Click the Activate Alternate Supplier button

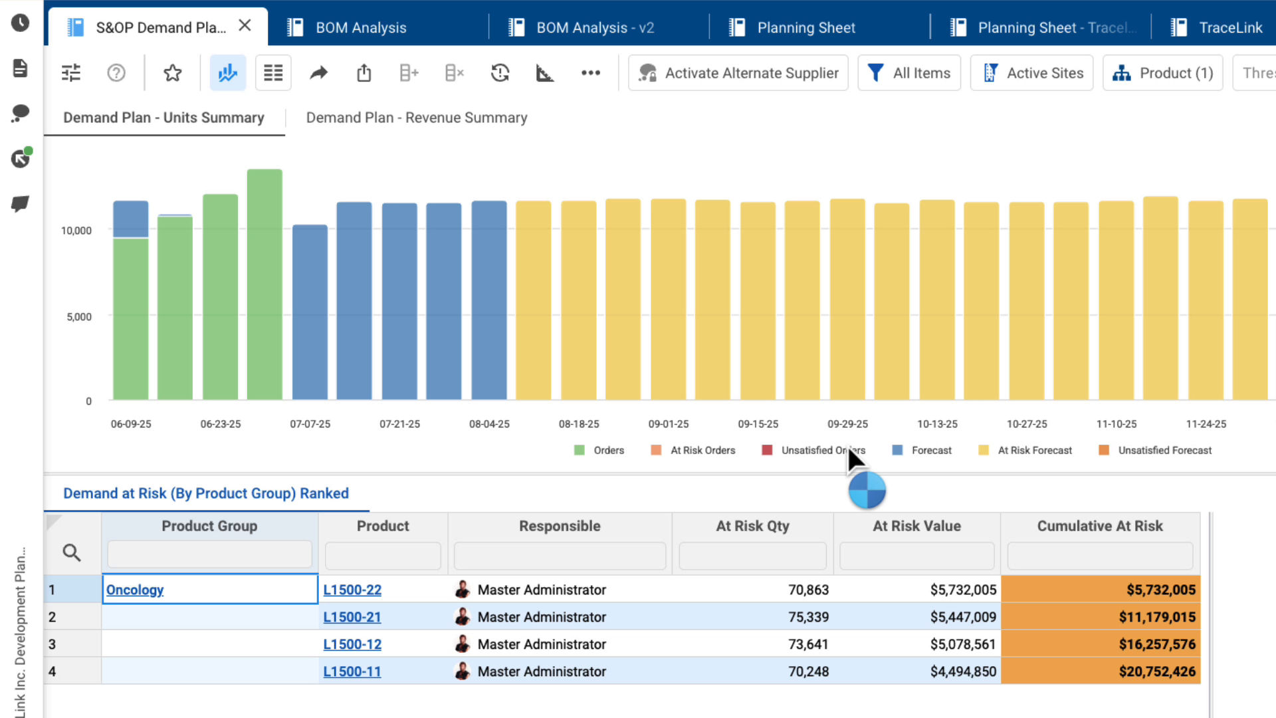coord(738,72)
